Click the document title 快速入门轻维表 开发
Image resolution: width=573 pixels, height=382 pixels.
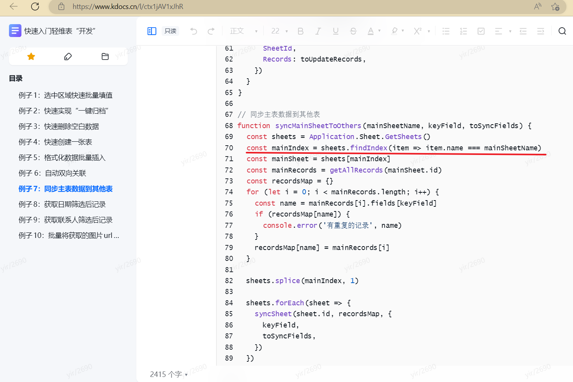pos(60,31)
